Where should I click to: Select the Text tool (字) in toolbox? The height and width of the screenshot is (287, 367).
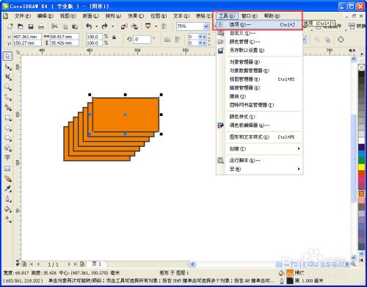(x=7, y=158)
